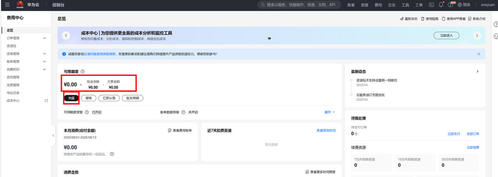
Task: Click the 汇款认领 button
Action: [x=109, y=98]
